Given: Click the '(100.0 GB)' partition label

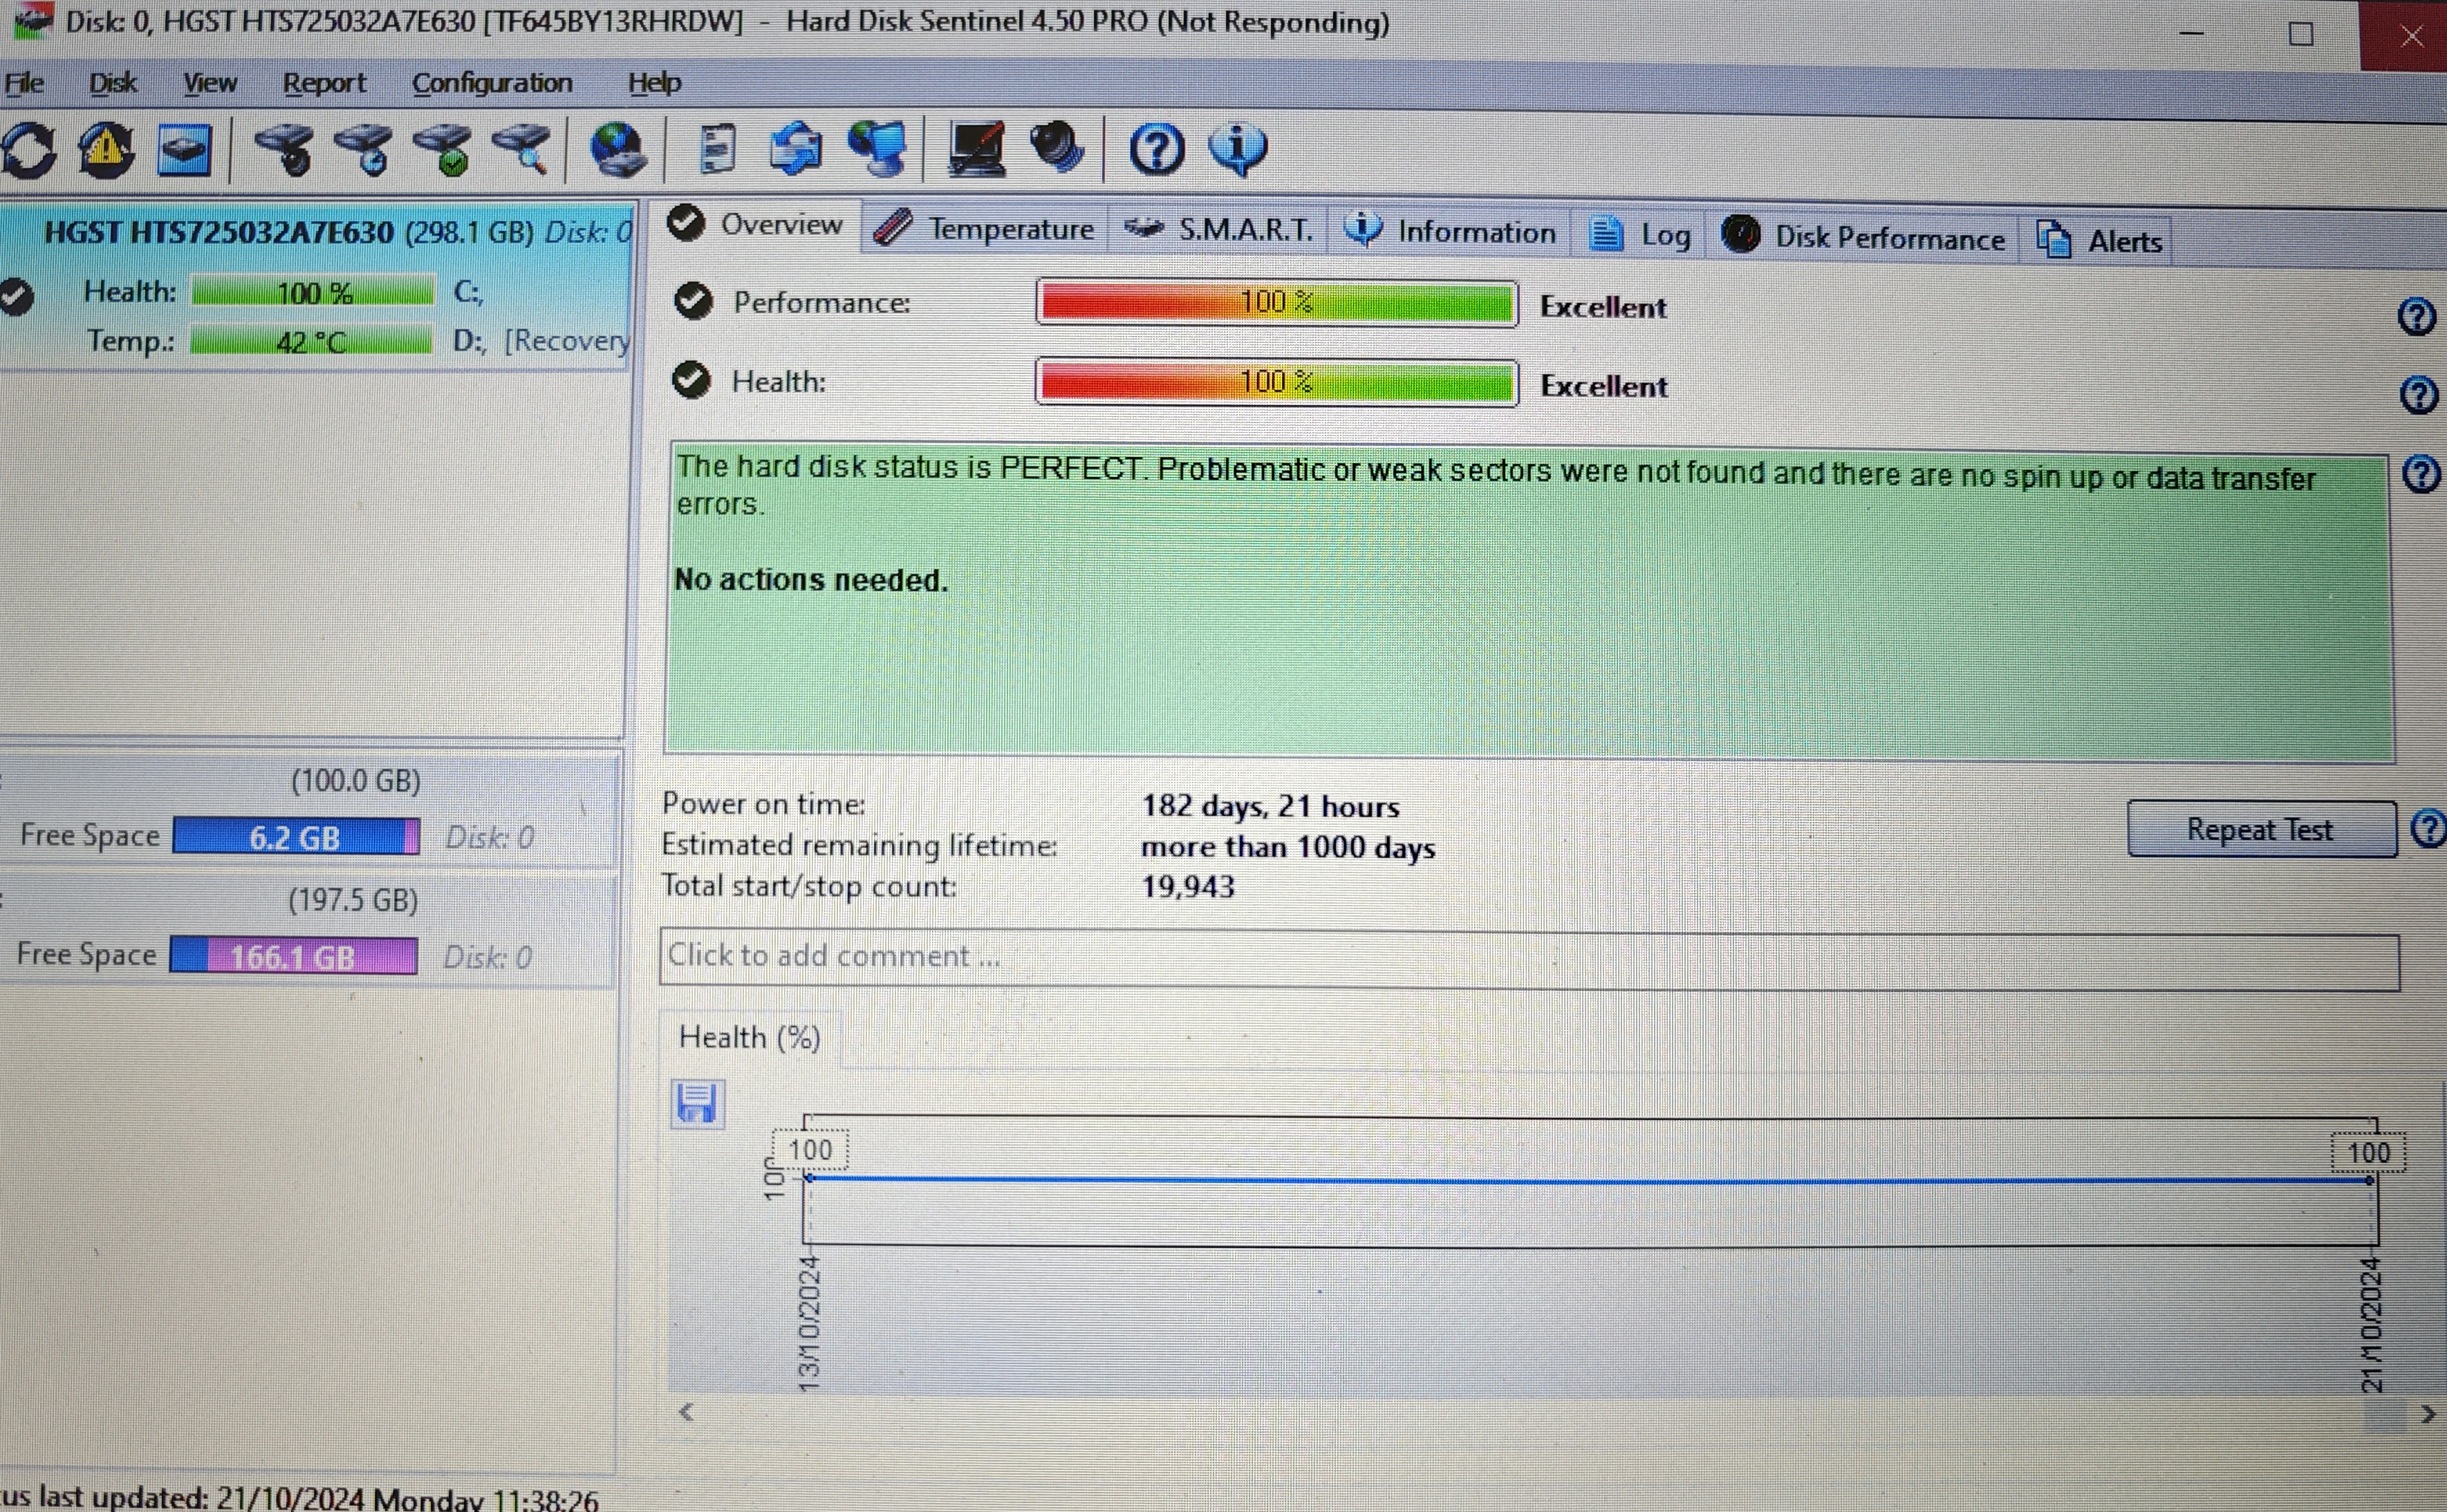Looking at the screenshot, I should (356, 780).
